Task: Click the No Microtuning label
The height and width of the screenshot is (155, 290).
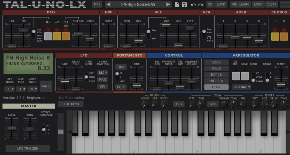Action: pos(72,98)
